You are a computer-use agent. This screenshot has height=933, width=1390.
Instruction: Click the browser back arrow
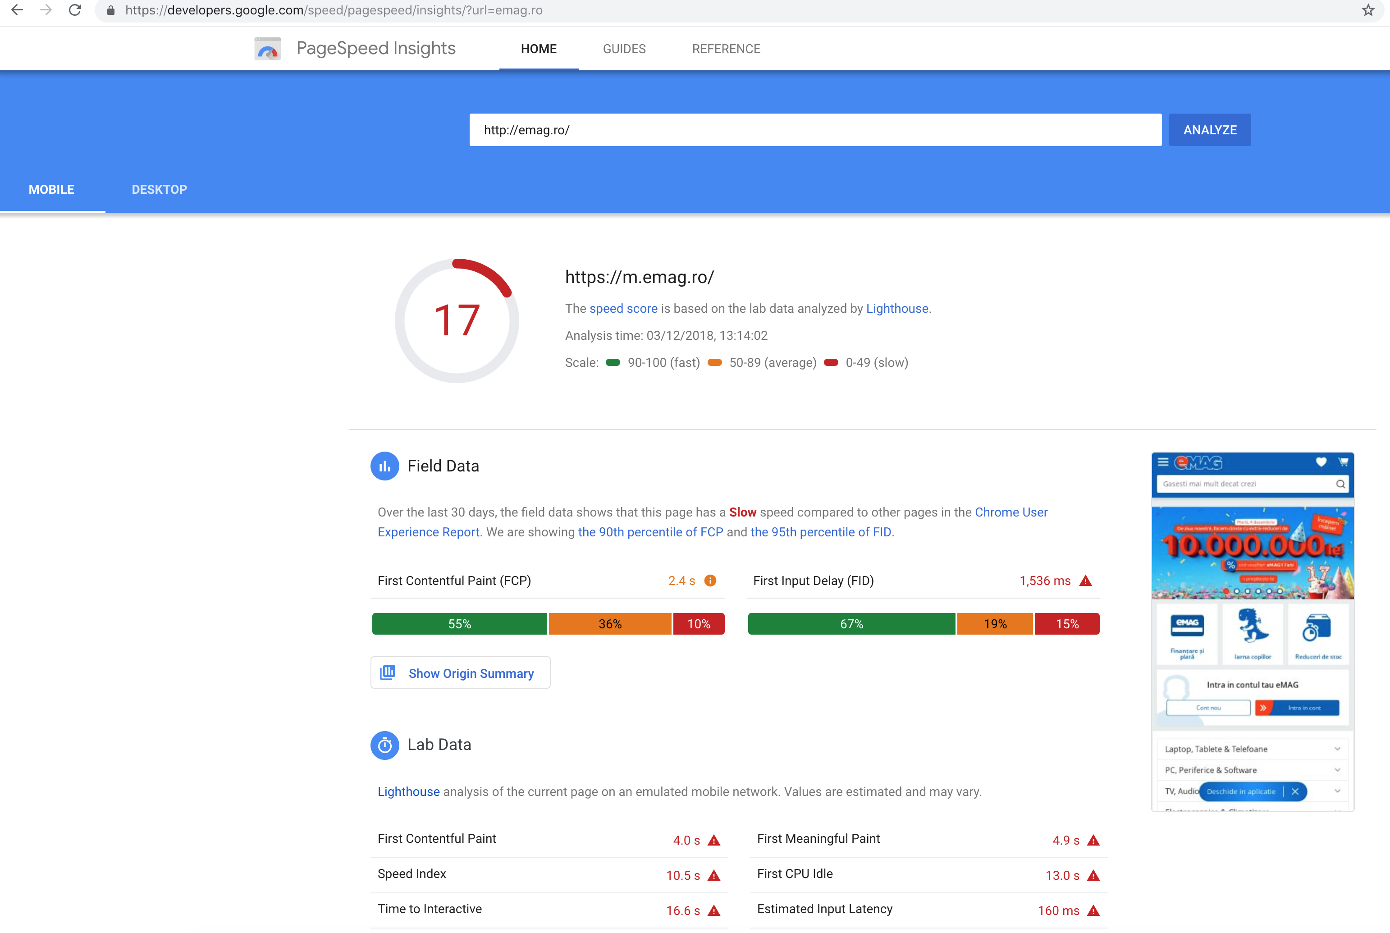[17, 10]
